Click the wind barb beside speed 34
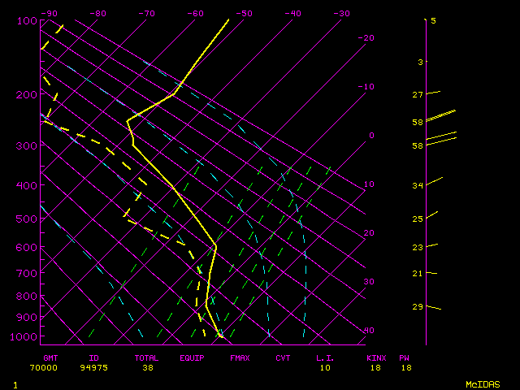Image resolution: width=520 pixels, height=390 pixels. 435,180
